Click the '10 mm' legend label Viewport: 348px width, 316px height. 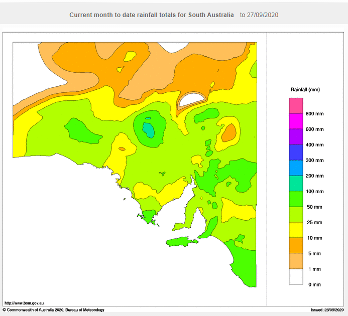tap(314, 238)
